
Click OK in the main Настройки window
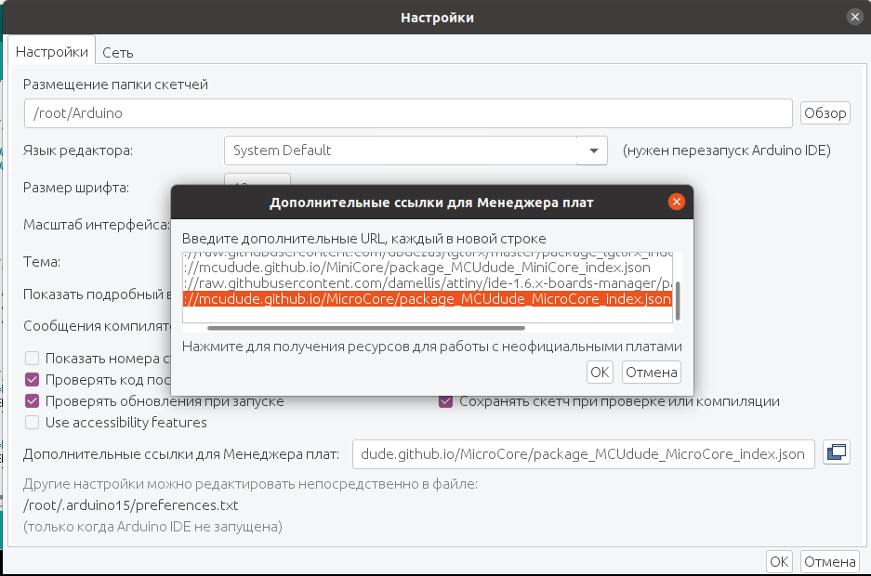pos(779,561)
